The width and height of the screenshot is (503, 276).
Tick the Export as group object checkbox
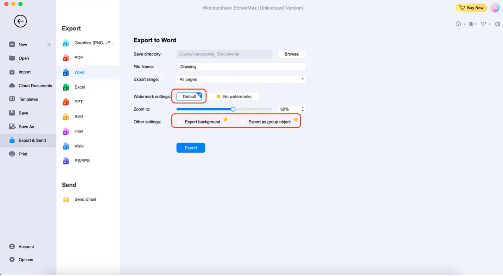click(x=243, y=122)
